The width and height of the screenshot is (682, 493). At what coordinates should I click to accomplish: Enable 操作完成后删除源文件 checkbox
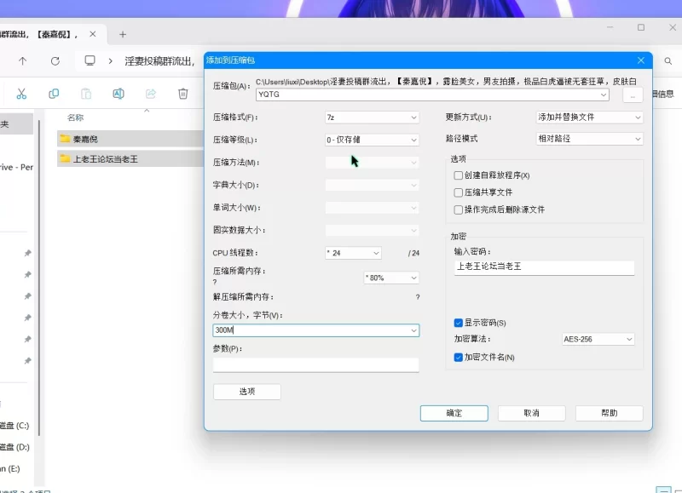(459, 209)
